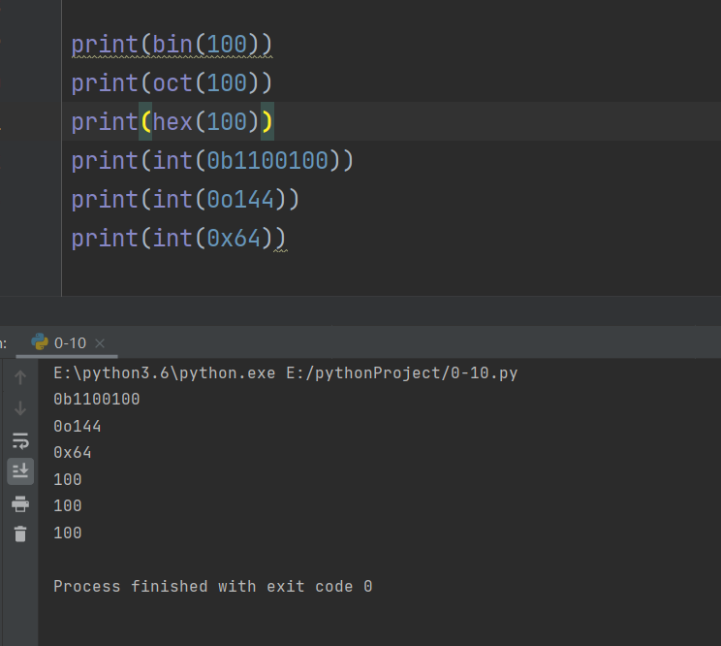Toggle scroll to end of console
The image size is (721, 646).
20,471
